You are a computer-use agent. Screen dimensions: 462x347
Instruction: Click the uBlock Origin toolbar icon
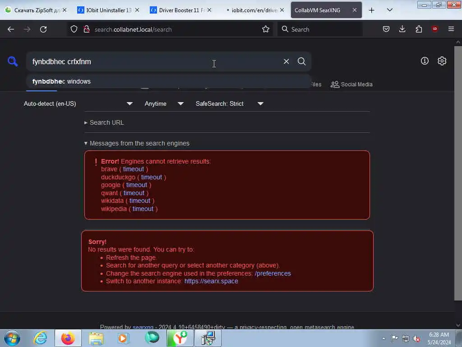[x=435, y=28]
